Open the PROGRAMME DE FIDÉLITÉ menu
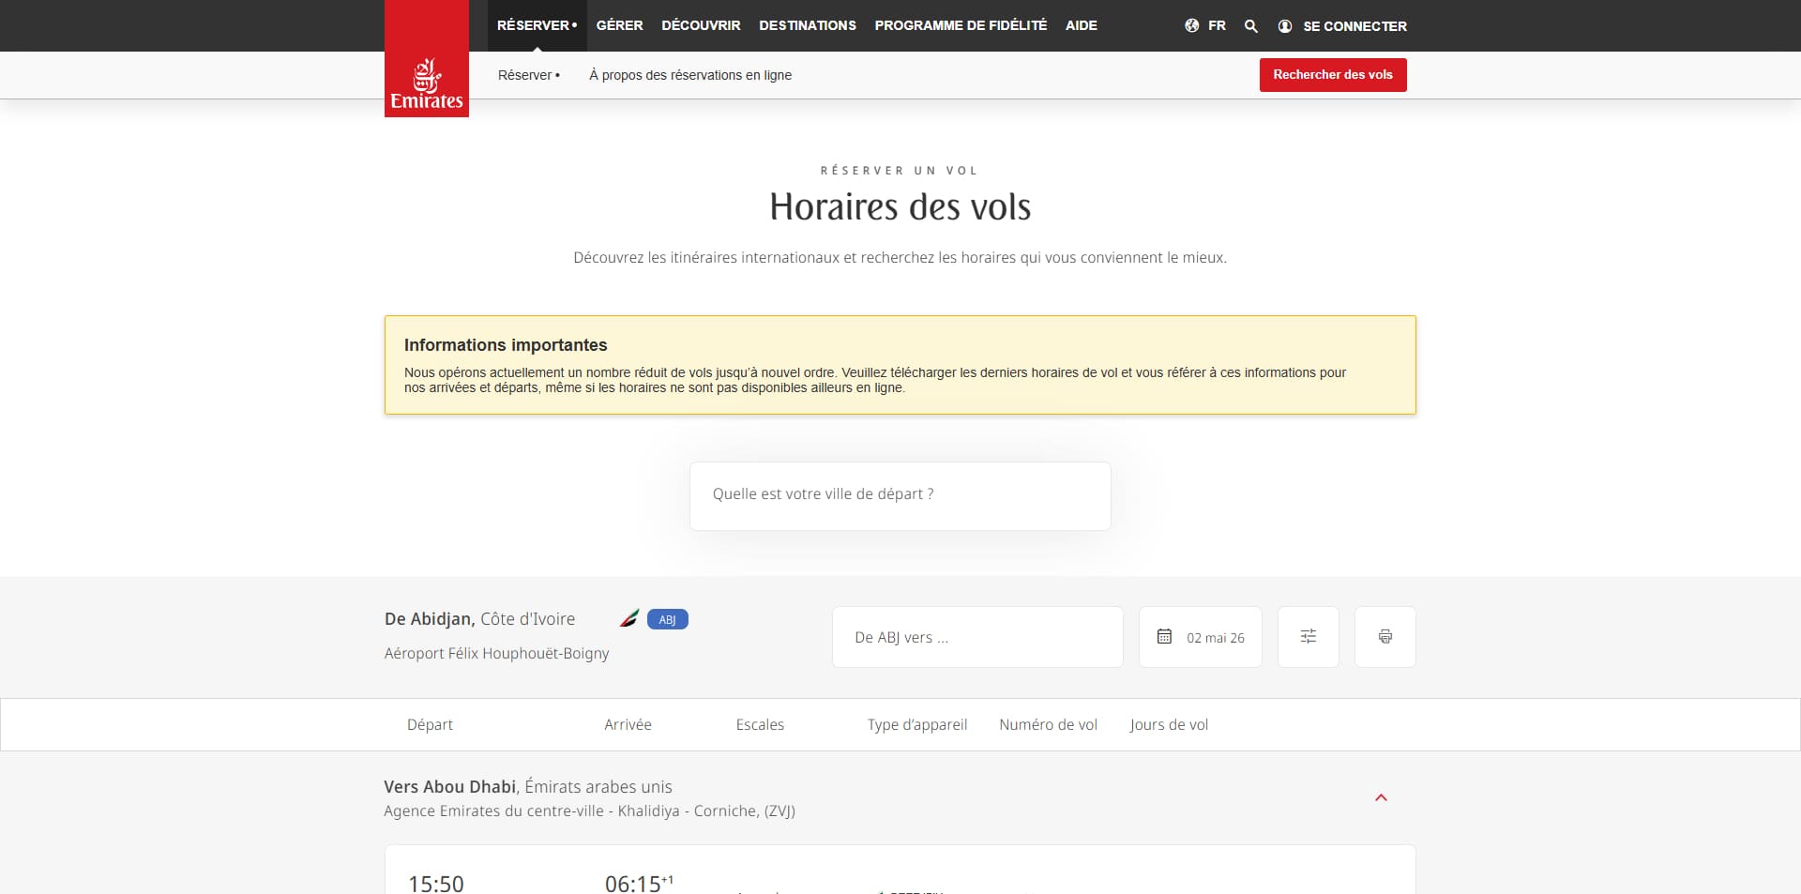This screenshot has width=1801, height=894. click(961, 25)
